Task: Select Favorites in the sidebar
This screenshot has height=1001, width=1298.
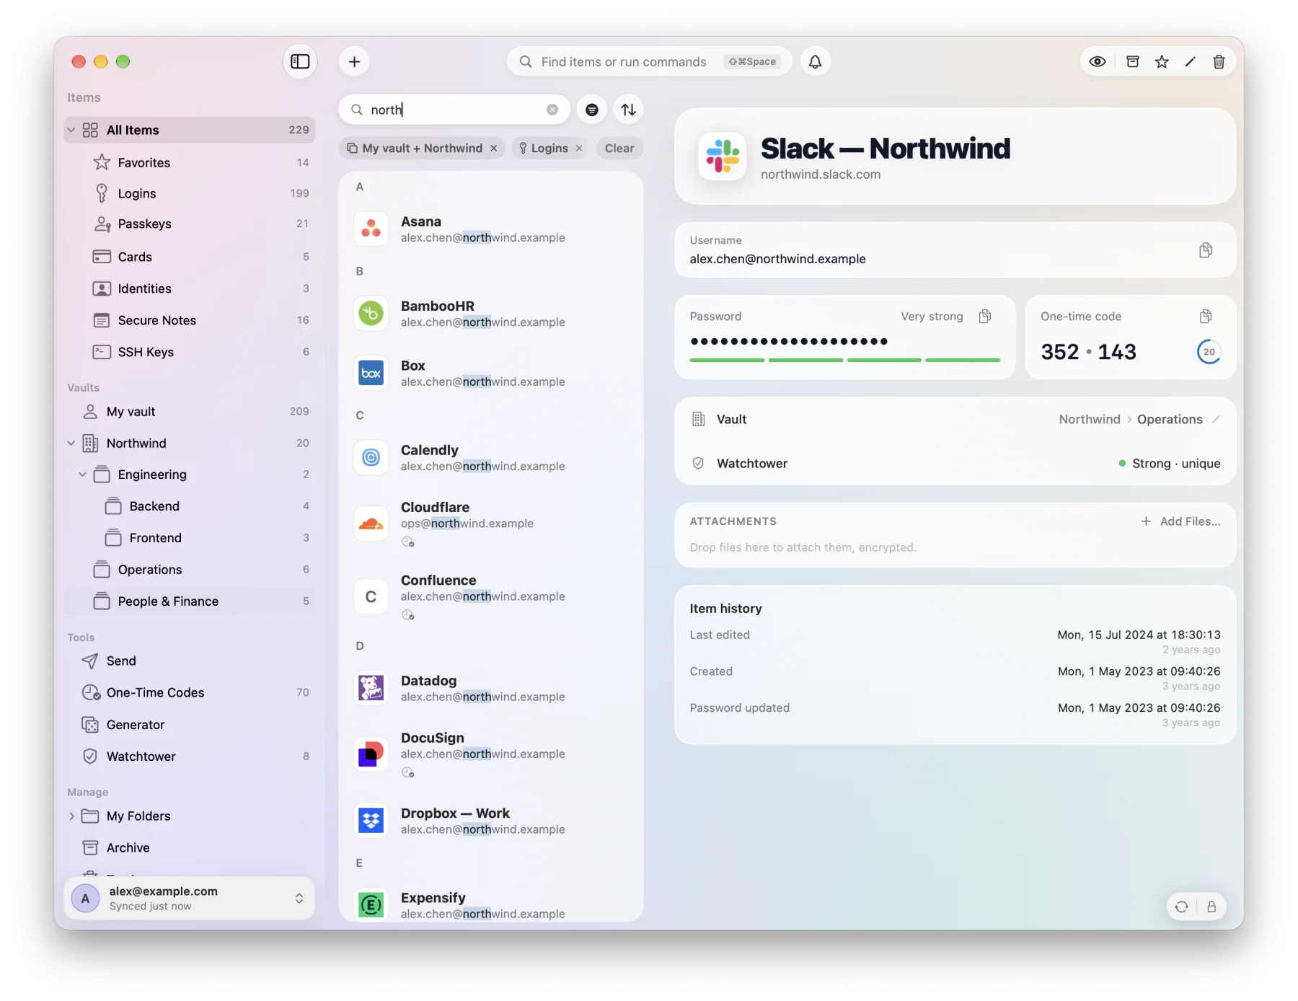Action: [190, 162]
